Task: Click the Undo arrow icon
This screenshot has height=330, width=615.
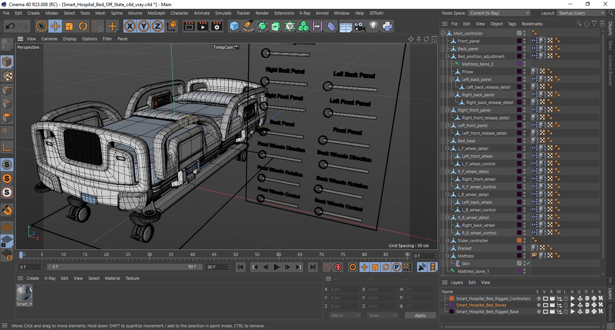Action: [x=10, y=26]
